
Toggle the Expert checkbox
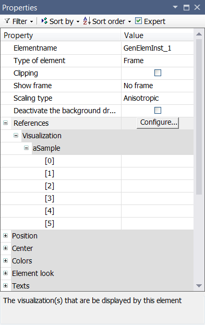138,21
